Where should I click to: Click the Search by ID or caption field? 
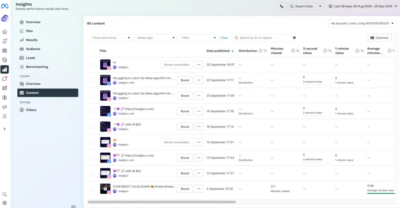262,38
